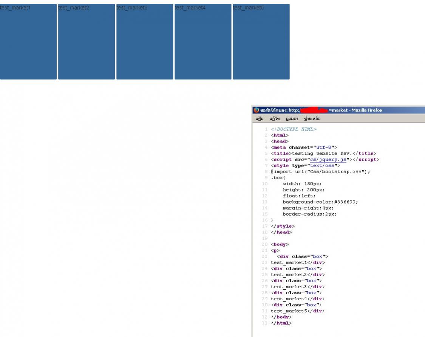The width and height of the screenshot is (425, 337).
Task: Open the แฟ้ม (File) menu
Action: click(x=260, y=119)
